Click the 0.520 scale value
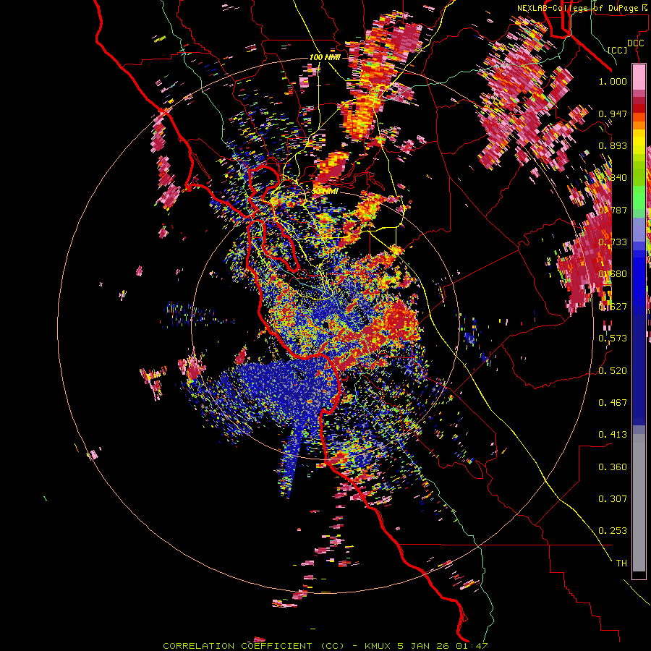651x651 pixels. click(x=613, y=371)
